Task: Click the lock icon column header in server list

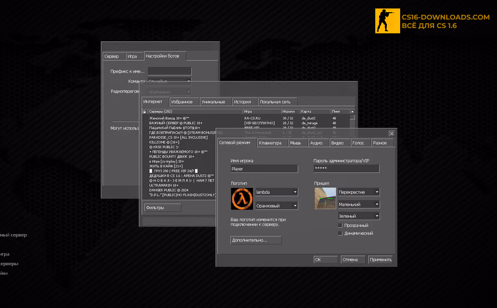Action: coord(144,112)
